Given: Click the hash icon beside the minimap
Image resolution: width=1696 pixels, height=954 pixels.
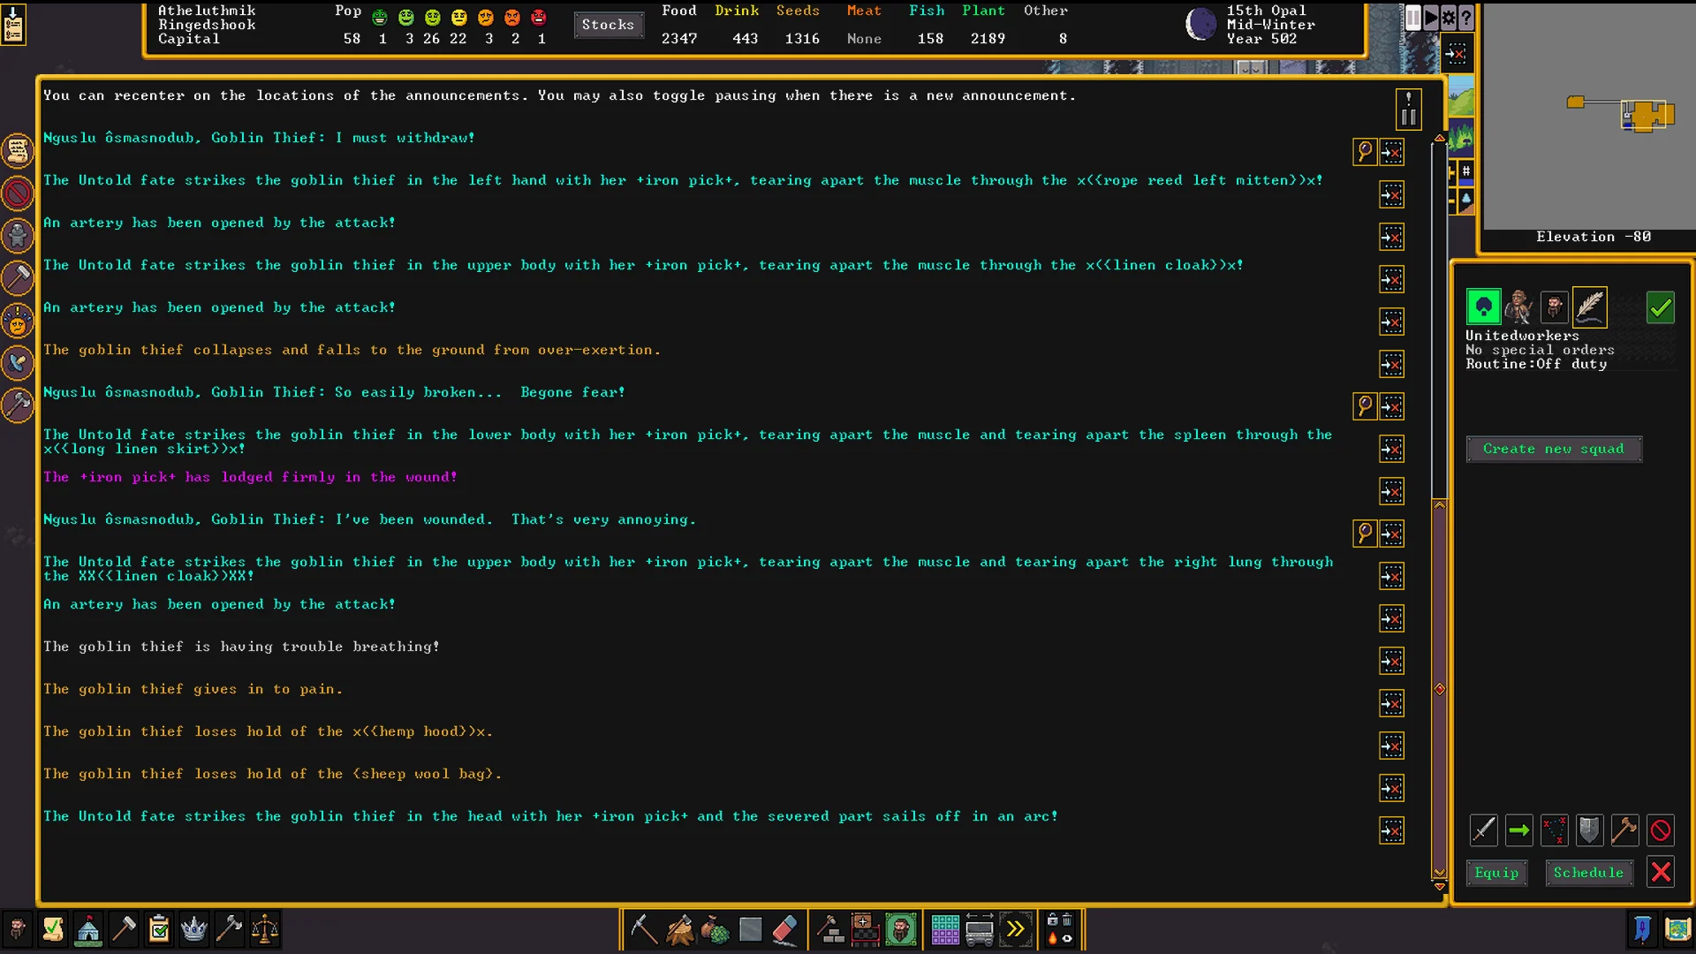Looking at the screenshot, I should click(1465, 171).
